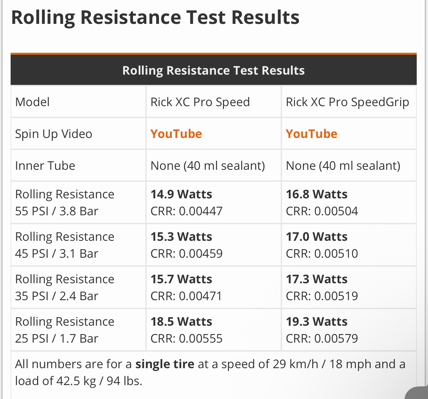Select the 14.9 Watts result value
This screenshot has width=428, height=399.
[181, 194]
